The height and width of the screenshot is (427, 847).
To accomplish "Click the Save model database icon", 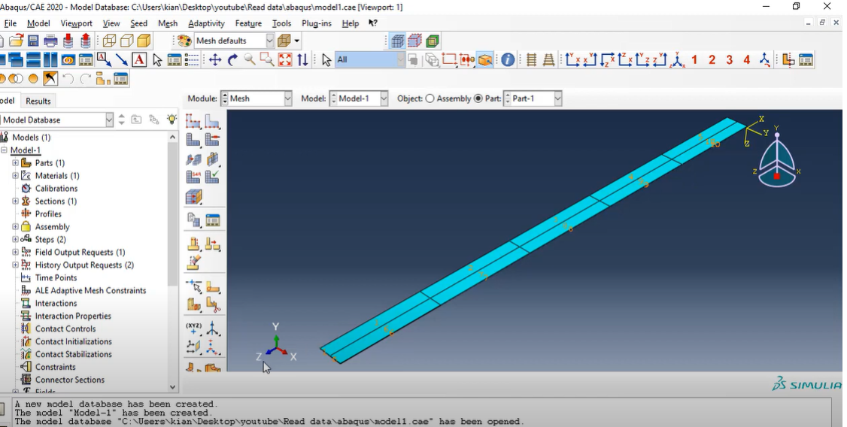I will [x=34, y=41].
